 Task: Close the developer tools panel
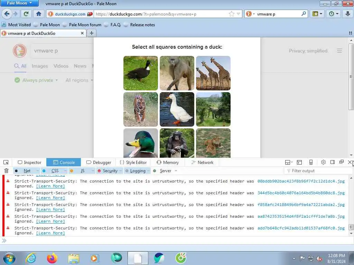click(x=350, y=162)
